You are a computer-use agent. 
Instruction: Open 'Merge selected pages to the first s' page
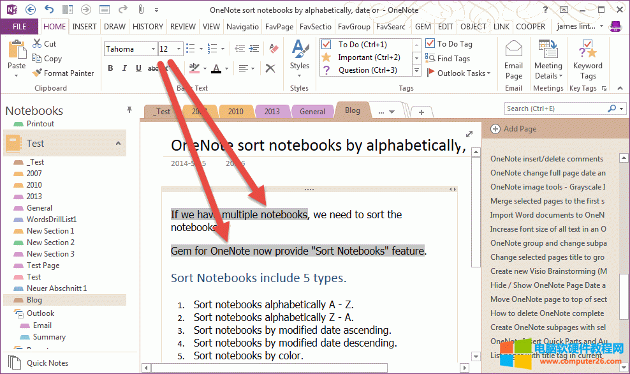[x=550, y=200]
